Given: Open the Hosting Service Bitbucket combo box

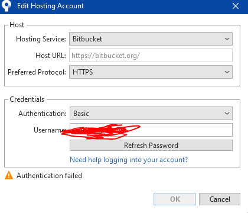Looking at the screenshot, I should click(151, 39).
